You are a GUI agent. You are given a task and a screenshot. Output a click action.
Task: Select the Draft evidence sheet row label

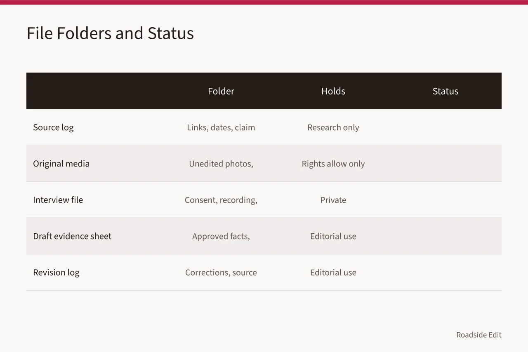[x=72, y=236]
